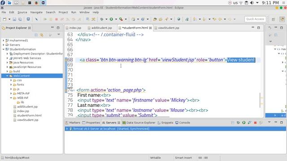Open the Run menu
287x161 pixels.
point(74,12)
